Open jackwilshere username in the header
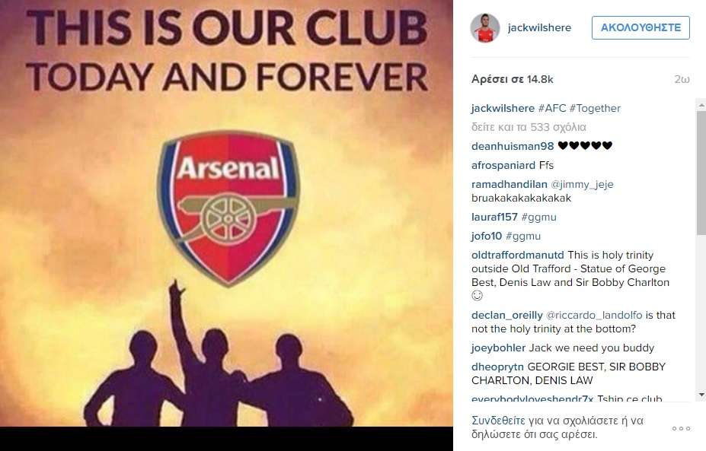Viewport: 706px width, 451px height. [539, 28]
